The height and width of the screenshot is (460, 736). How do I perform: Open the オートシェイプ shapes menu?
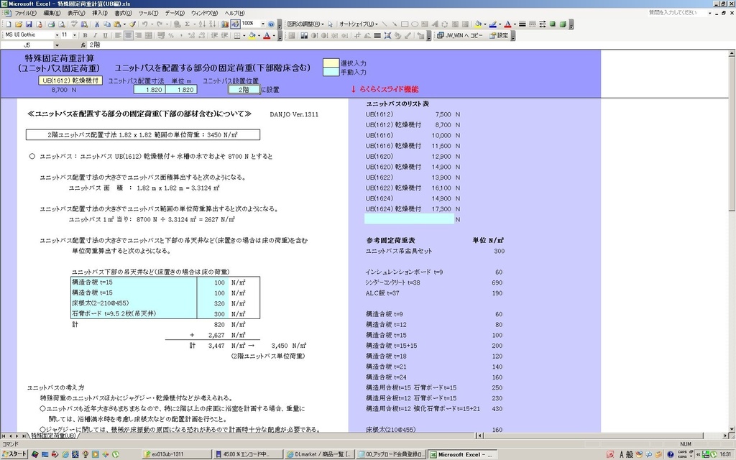coord(357,24)
